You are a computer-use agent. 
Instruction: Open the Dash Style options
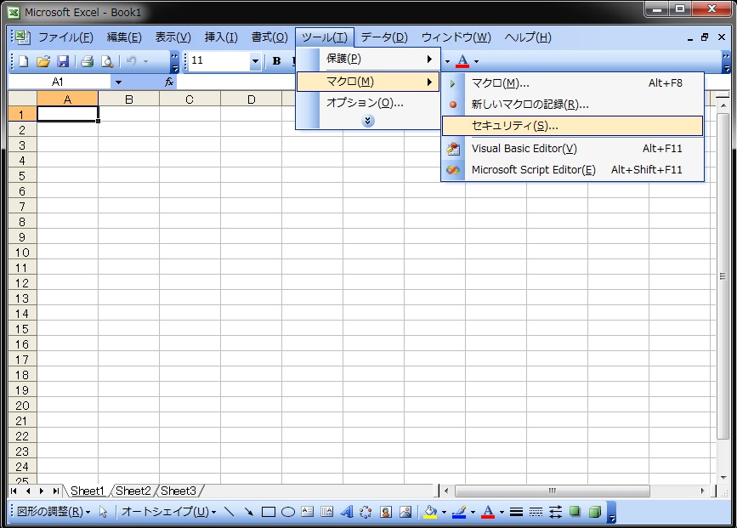pos(536,512)
